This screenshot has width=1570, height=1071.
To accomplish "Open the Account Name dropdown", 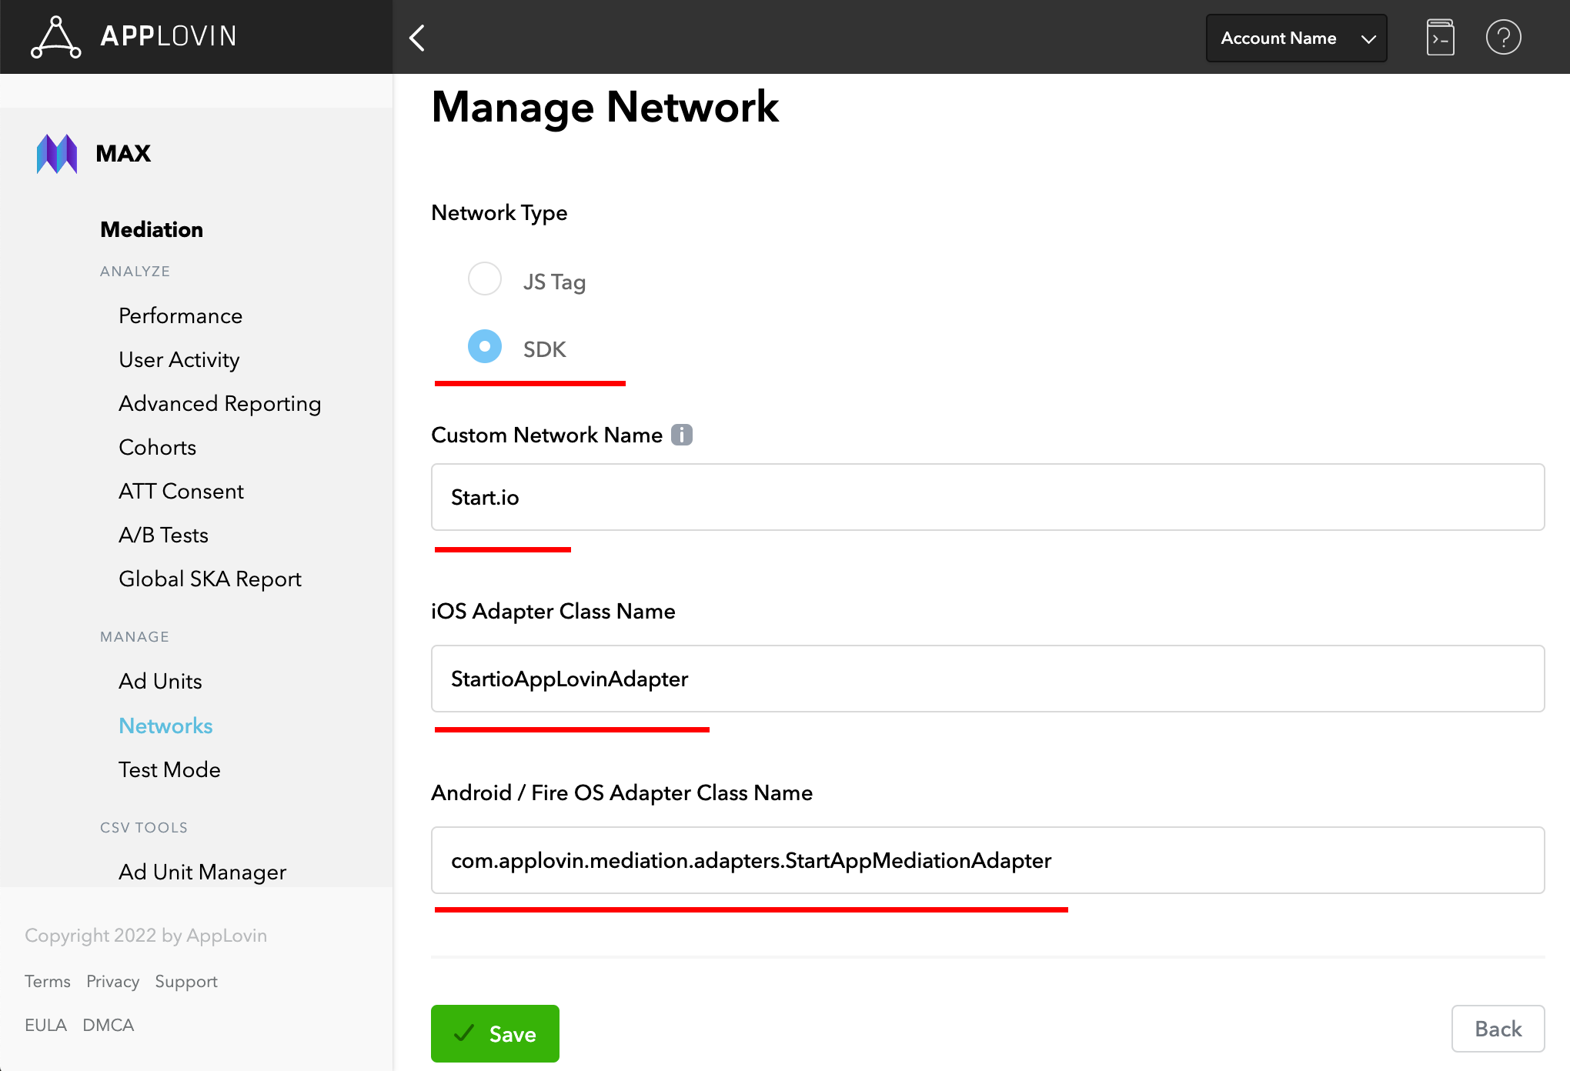I will pyautogui.click(x=1296, y=38).
